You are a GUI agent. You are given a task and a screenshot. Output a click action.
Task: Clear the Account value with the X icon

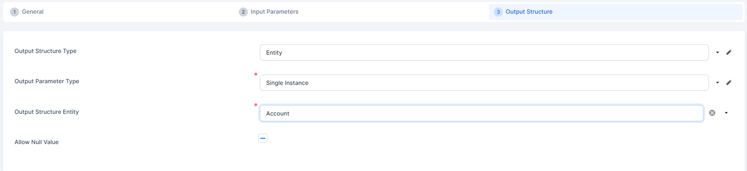(712, 113)
